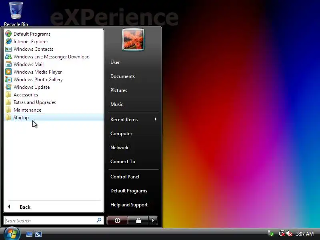This screenshot has width=320, height=240.
Task: Open shutdown options arrow next to lock
Action: point(153,220)
